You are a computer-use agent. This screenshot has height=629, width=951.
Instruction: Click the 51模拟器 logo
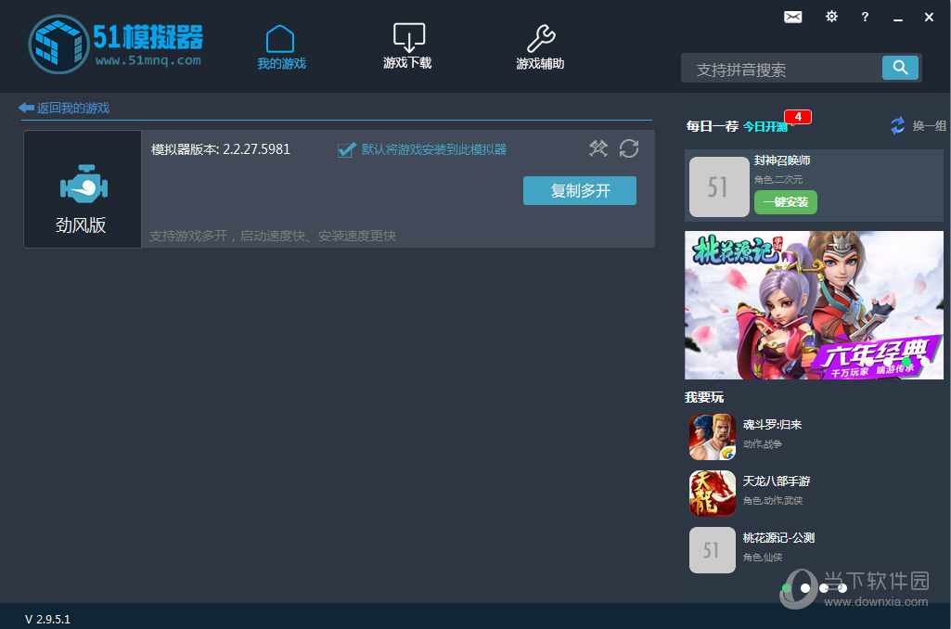coord(116,44)
